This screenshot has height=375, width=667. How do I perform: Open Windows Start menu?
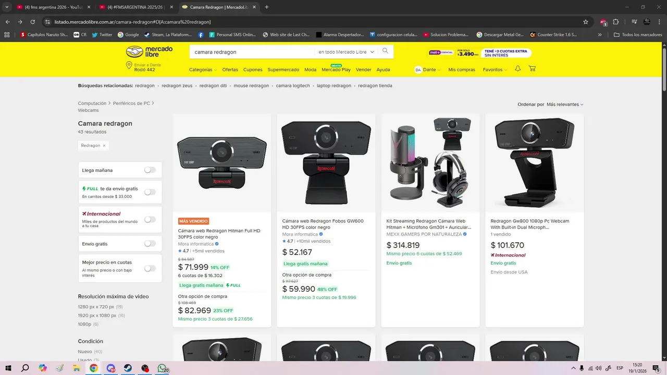tap(8, 368)
